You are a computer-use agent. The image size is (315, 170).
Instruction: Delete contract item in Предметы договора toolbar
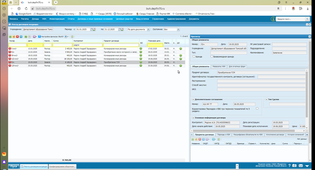pyautogui.click(x=200, y=139)
